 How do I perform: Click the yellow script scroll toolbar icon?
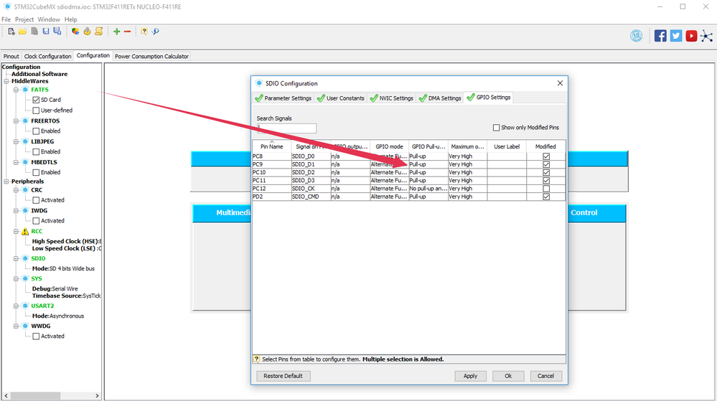pos(99,32)
